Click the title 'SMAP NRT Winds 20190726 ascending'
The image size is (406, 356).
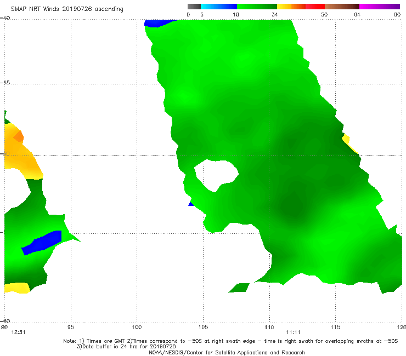point(67,9)
